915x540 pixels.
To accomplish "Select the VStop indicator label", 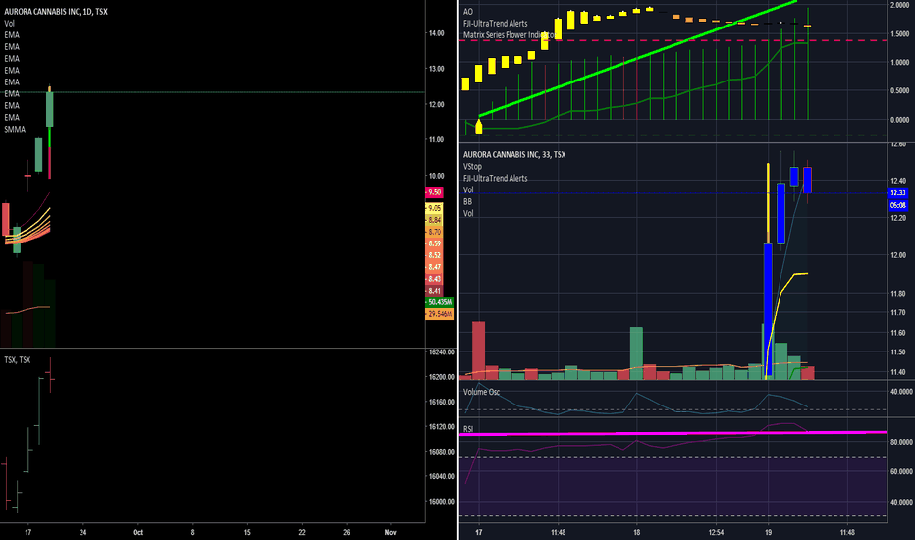I will point(472,166).
